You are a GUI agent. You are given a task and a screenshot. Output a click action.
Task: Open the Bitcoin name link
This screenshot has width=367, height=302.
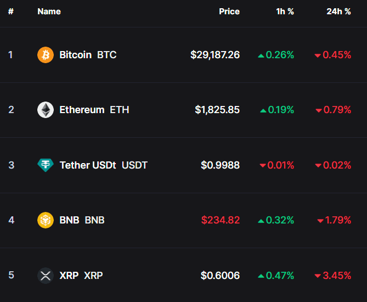tap(75, 55)
